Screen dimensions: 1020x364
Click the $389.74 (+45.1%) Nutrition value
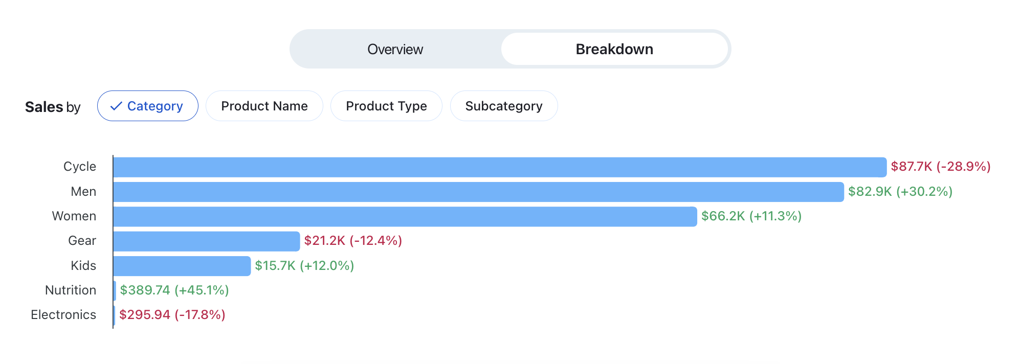[x=174, y=290]
